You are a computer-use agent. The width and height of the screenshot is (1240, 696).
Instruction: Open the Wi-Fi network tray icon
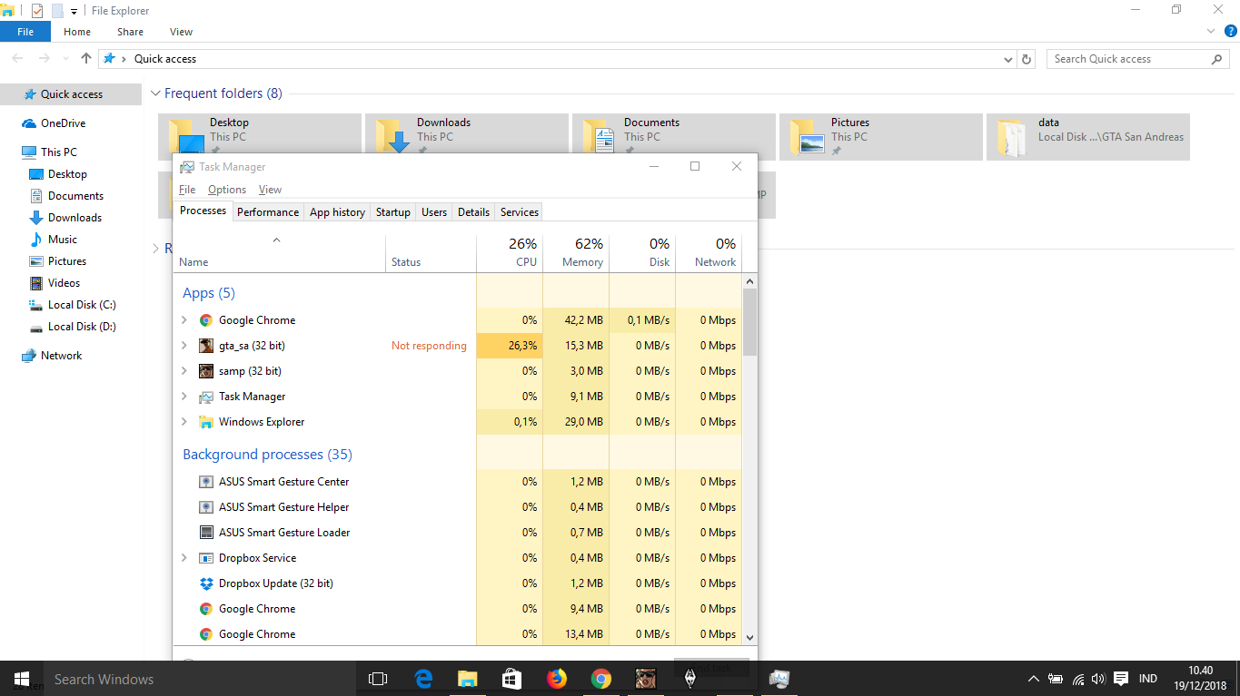[x=1078, y=679]
